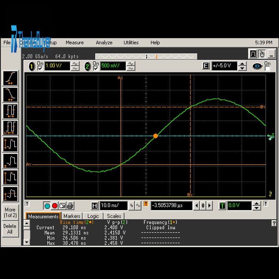279x279 pixels.
Task: Click the Delete All button
Action: [10, 229]
